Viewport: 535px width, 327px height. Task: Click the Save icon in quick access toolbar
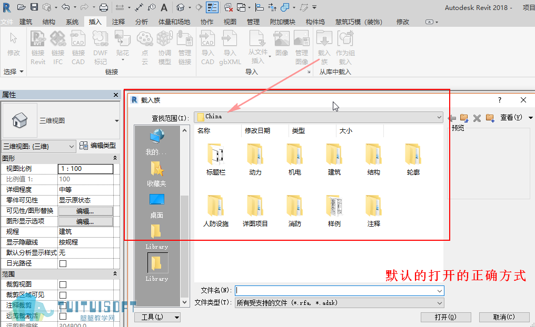pyautogui.click(x=34, y=7)
